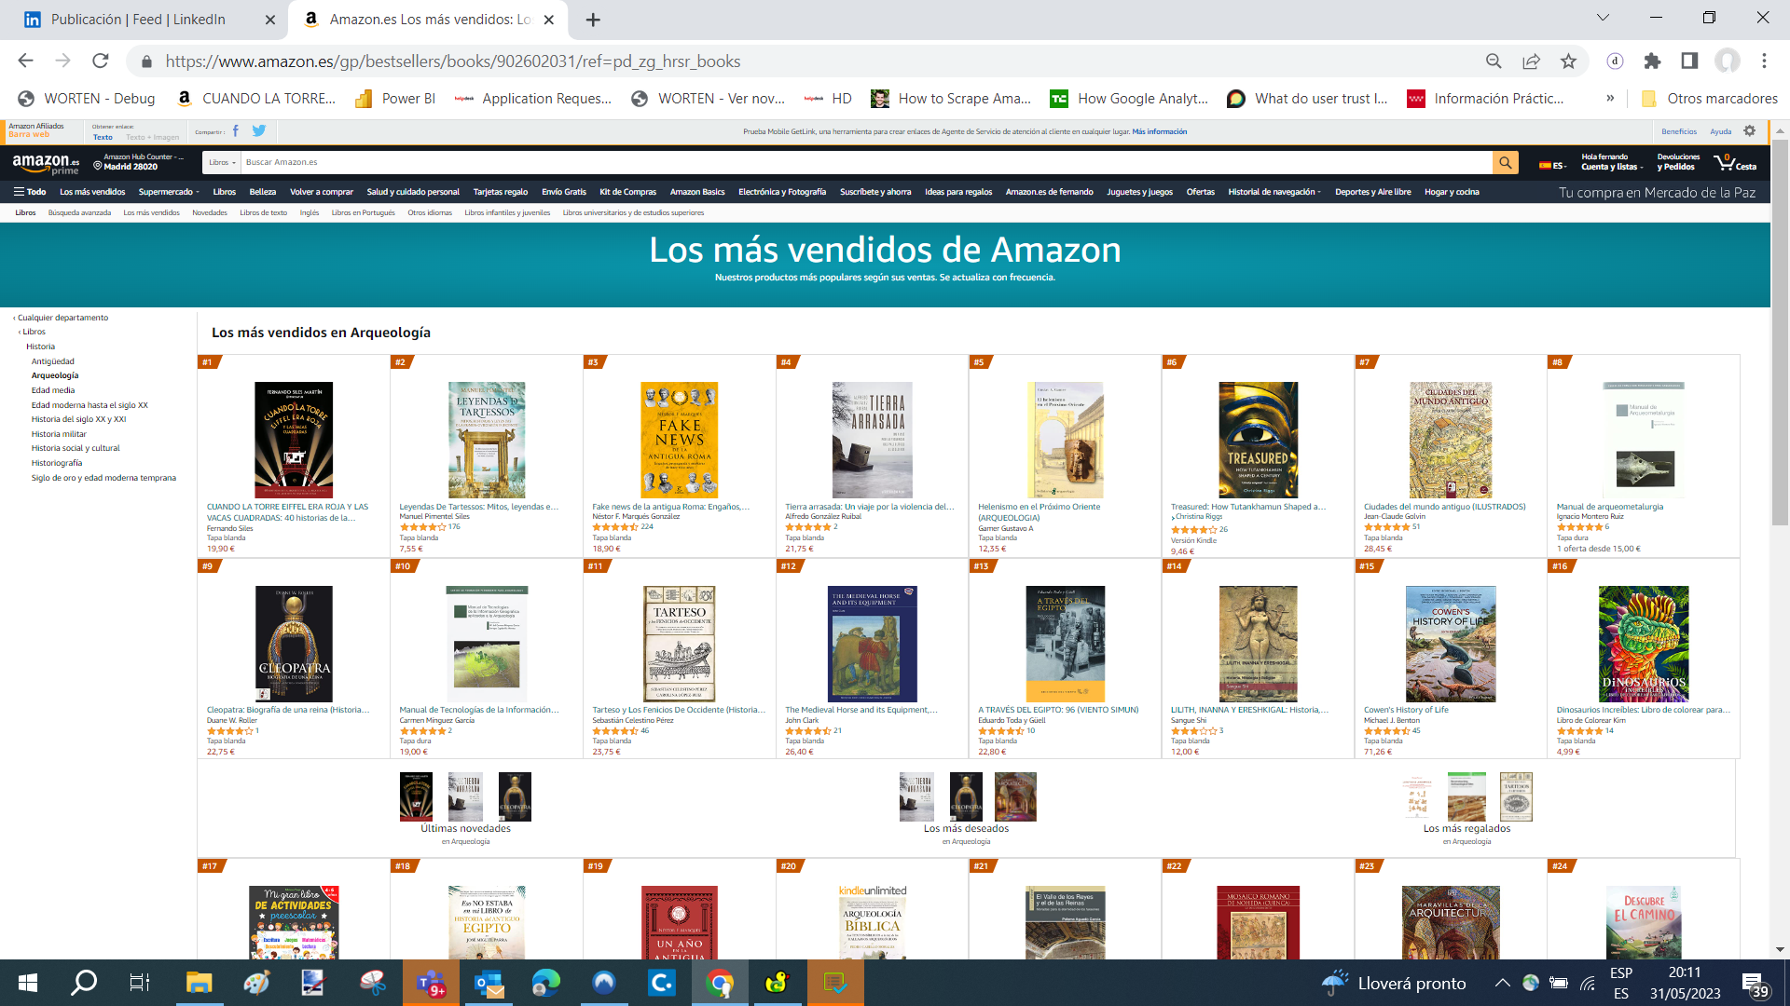The height and width of the screenshot is (1006, 1790).
Task: Open Chrome extensions puzzle icon
Action: pyautogui.click(x=1652, y=61)
